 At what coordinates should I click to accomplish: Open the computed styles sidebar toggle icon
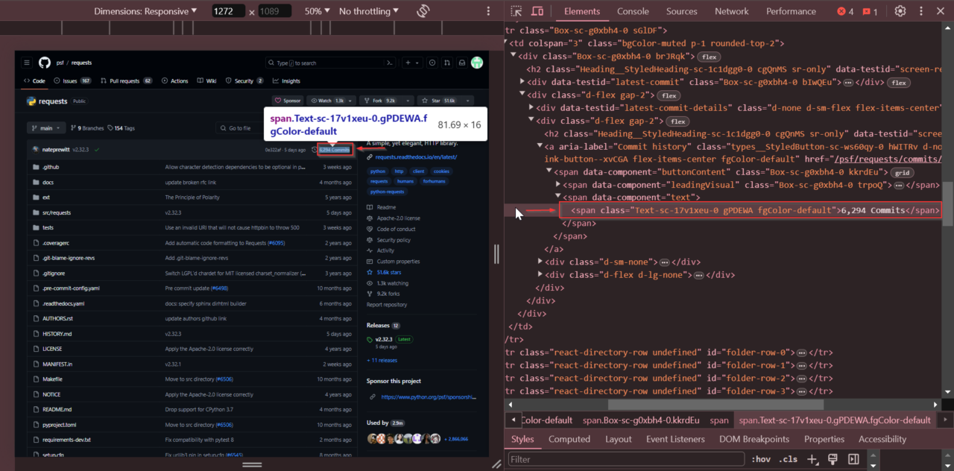tap(853, 459)
